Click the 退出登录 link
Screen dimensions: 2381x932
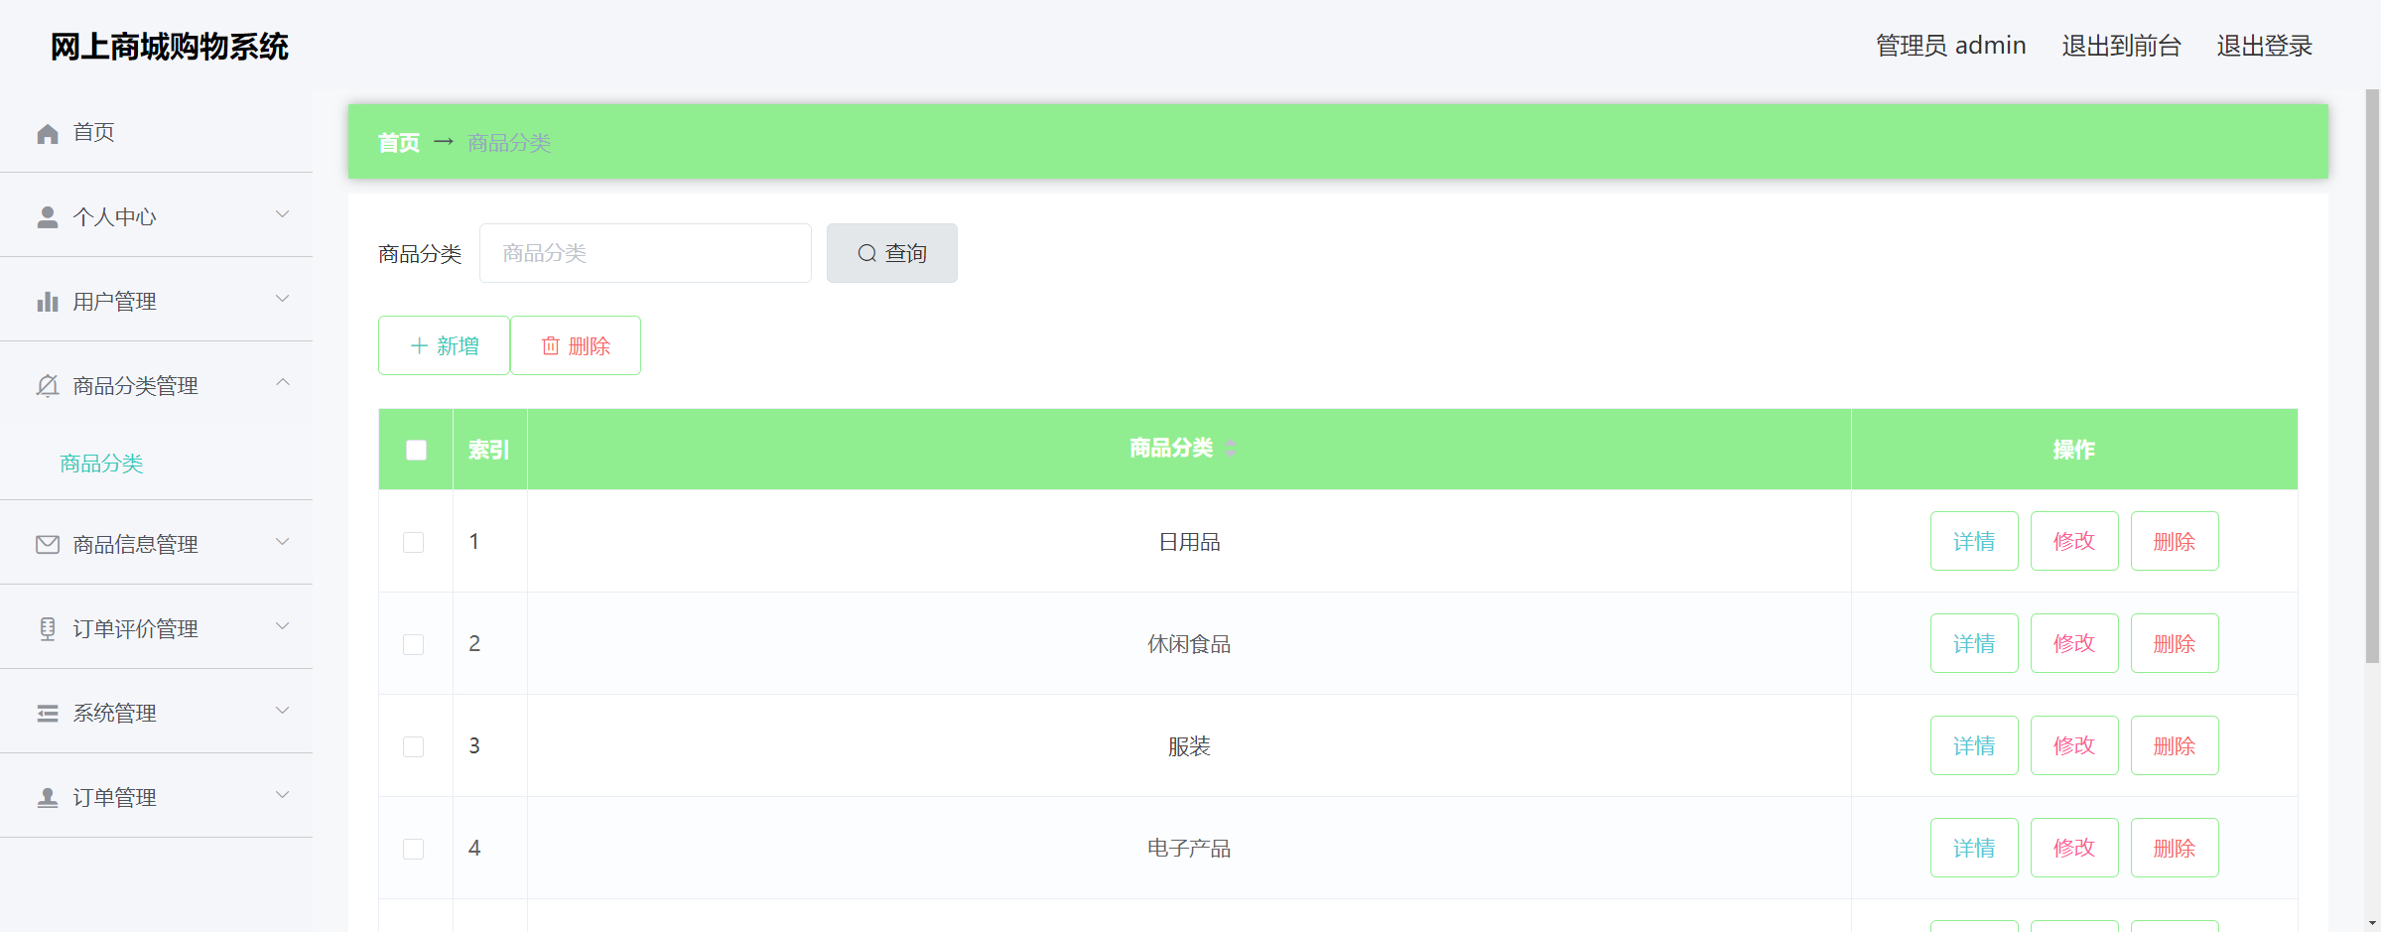tap(2264, 46)
